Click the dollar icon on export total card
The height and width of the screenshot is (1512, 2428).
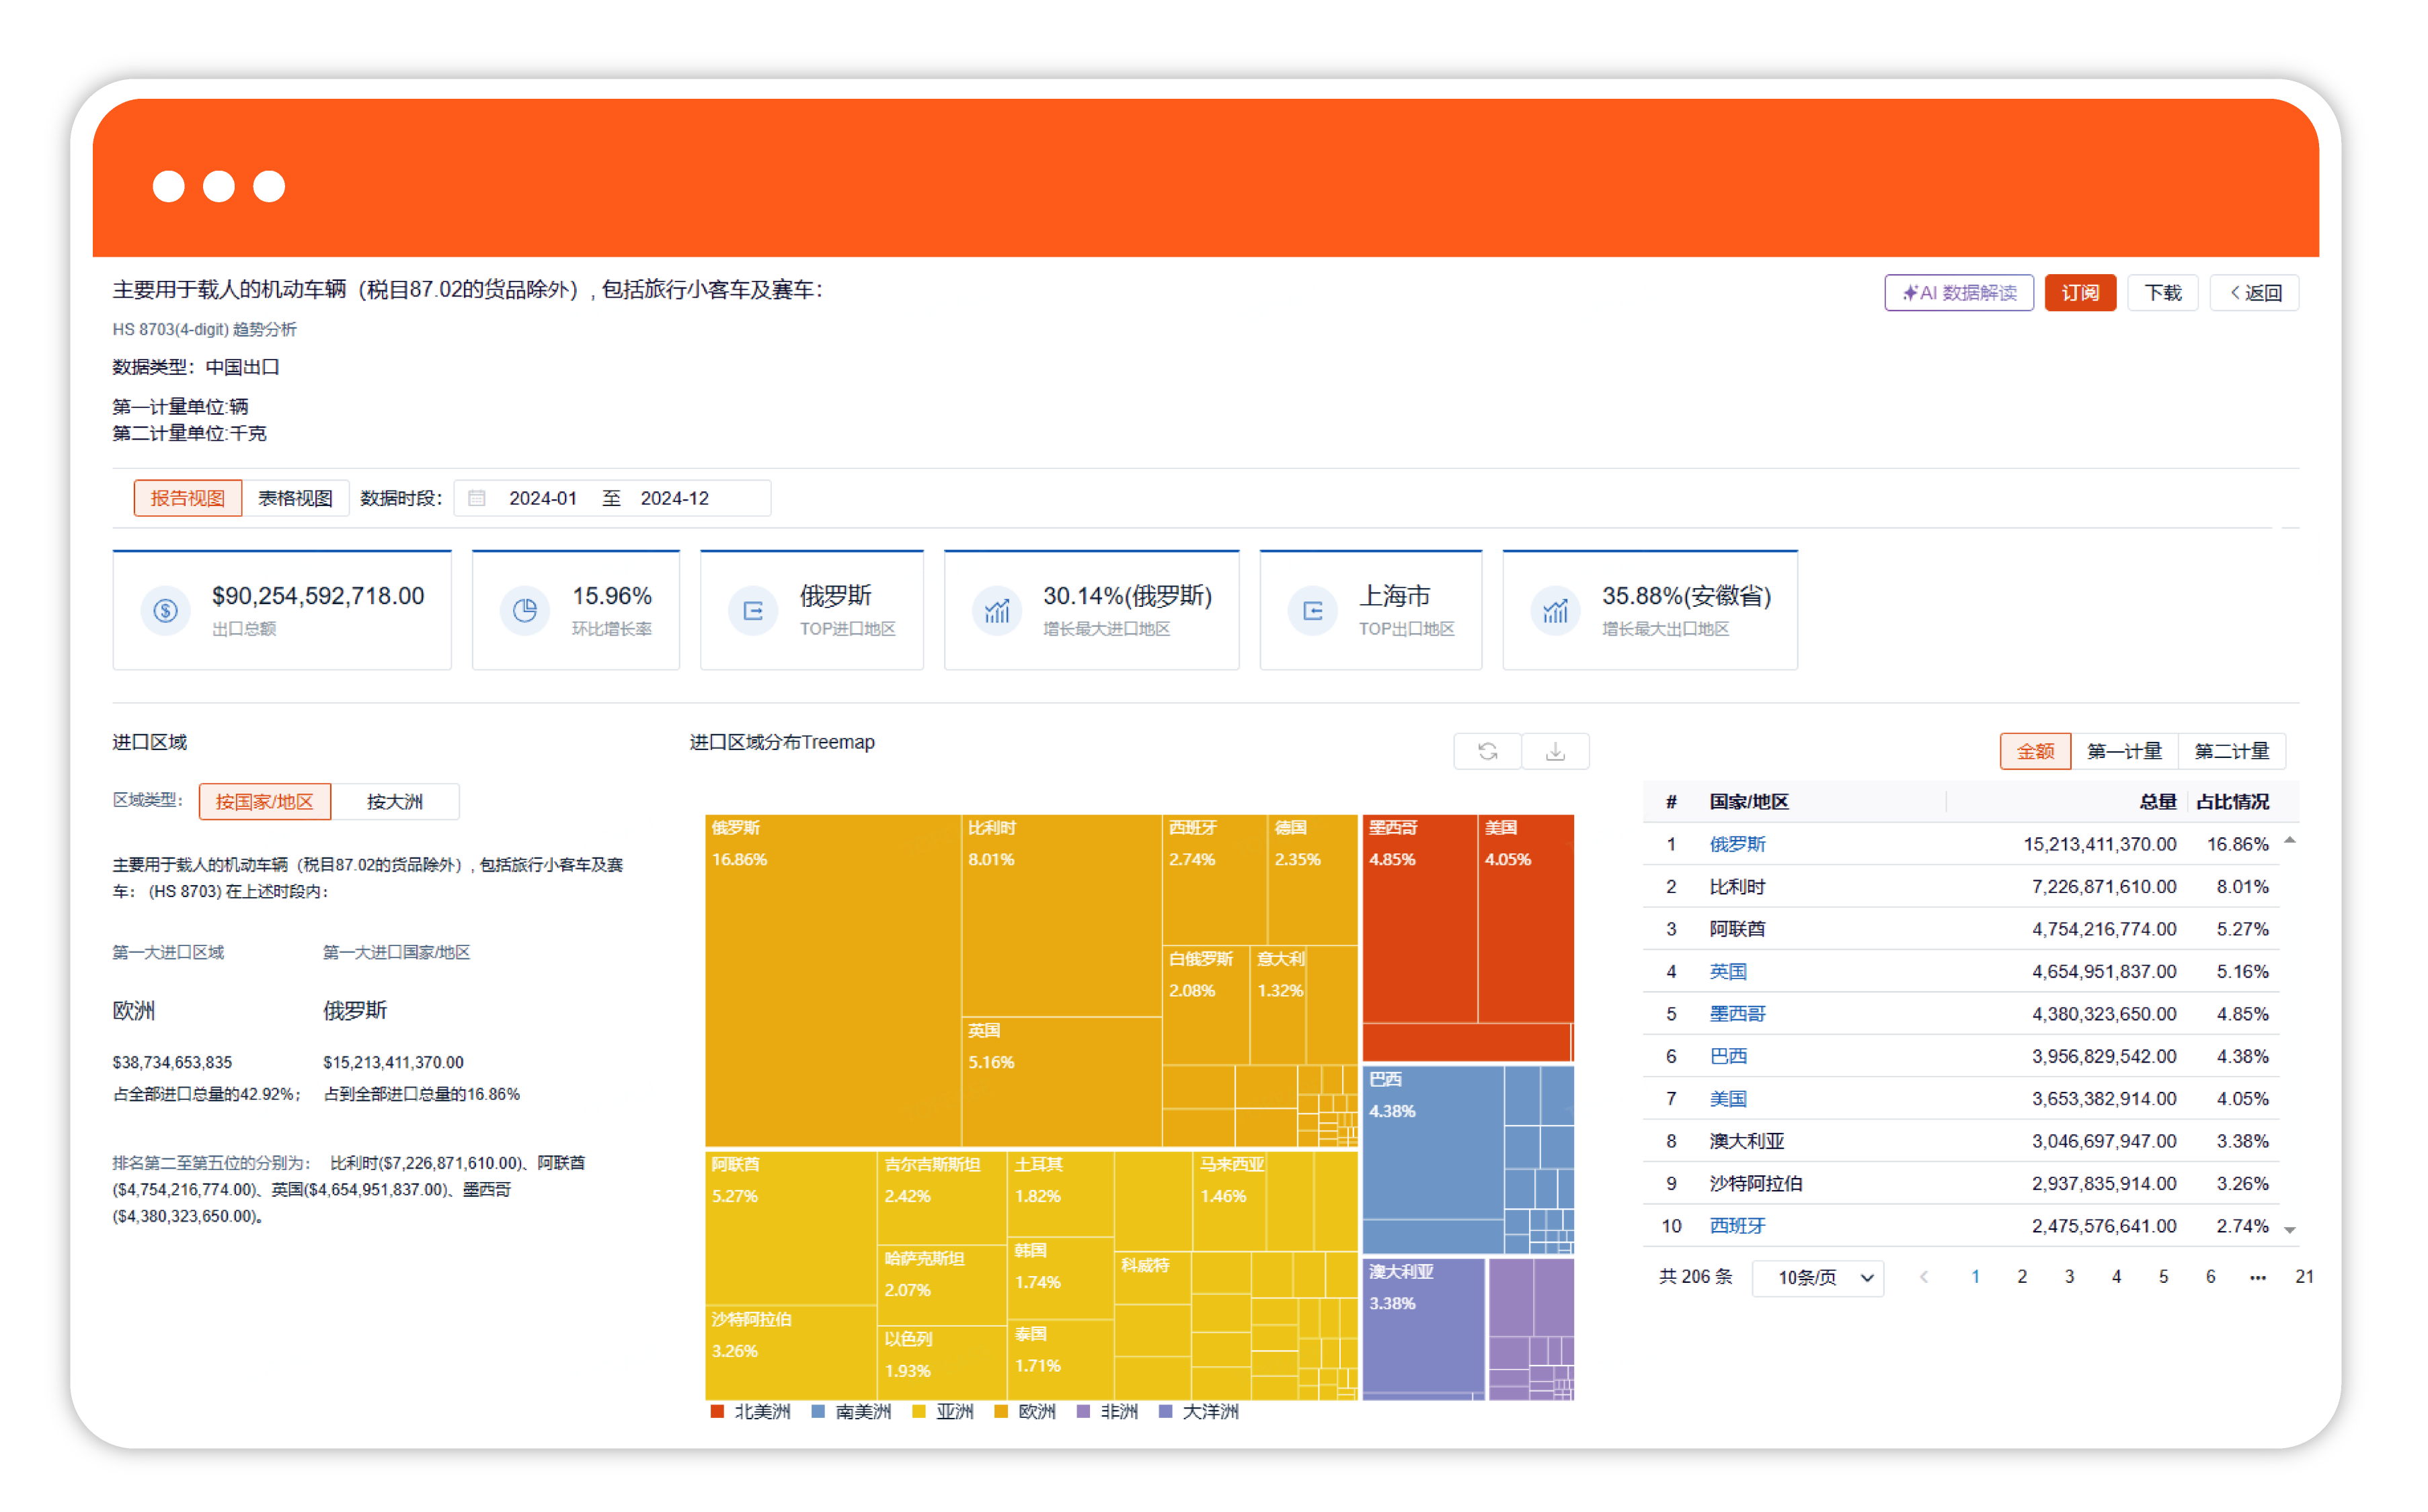166,610
